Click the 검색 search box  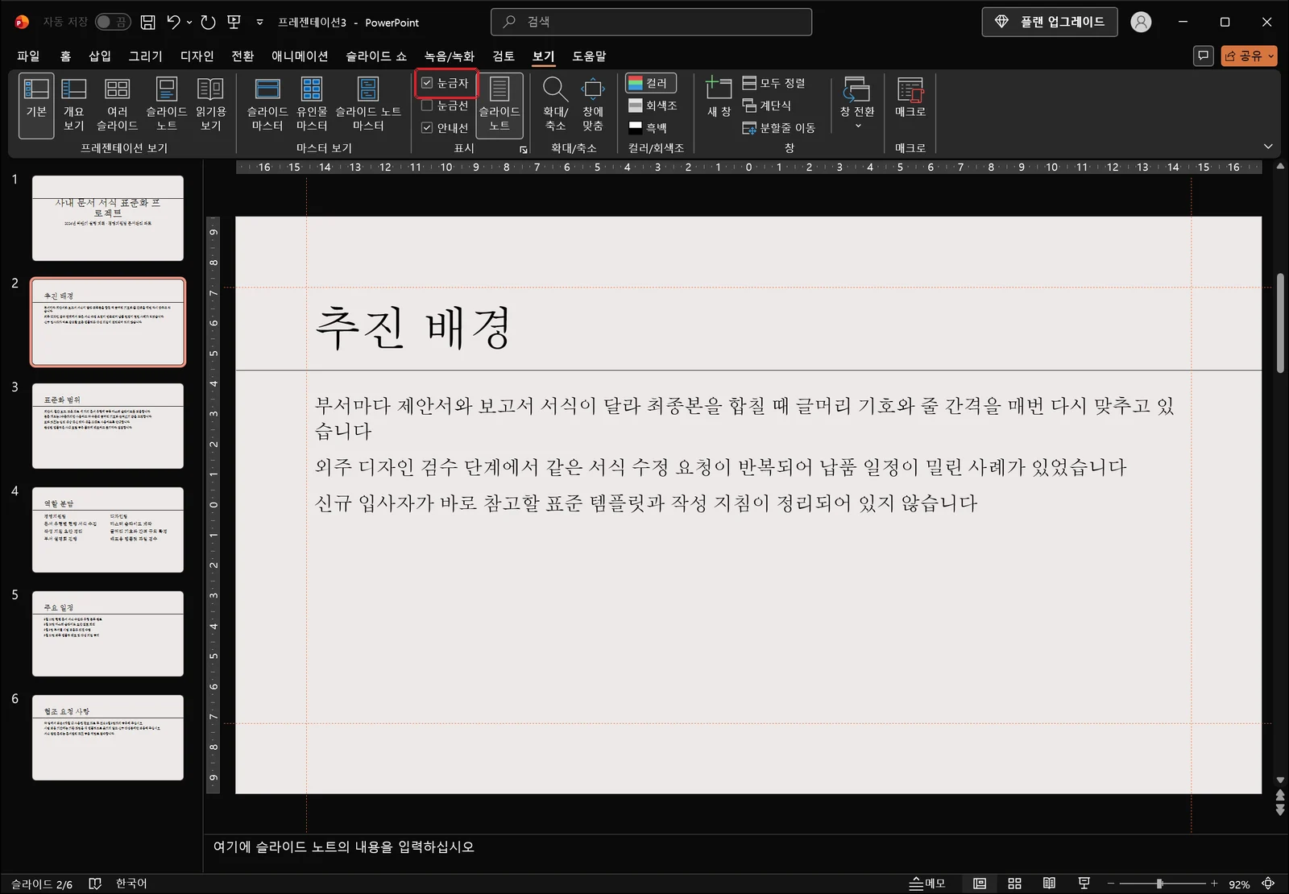[x=651, y=22]
